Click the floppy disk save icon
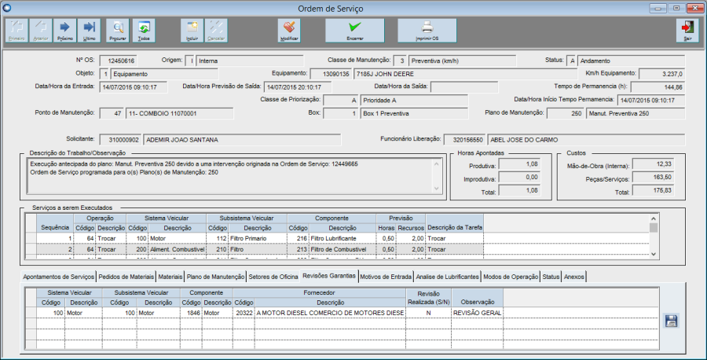This screenshot has height=360, width=707. (672, 321)
